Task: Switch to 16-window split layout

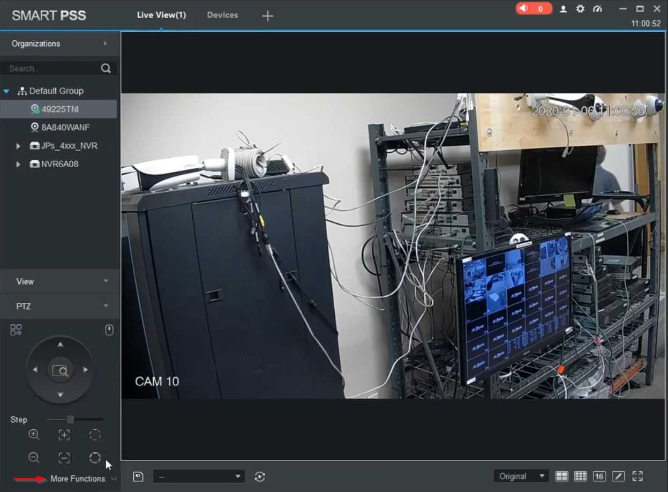Action: 599,476
